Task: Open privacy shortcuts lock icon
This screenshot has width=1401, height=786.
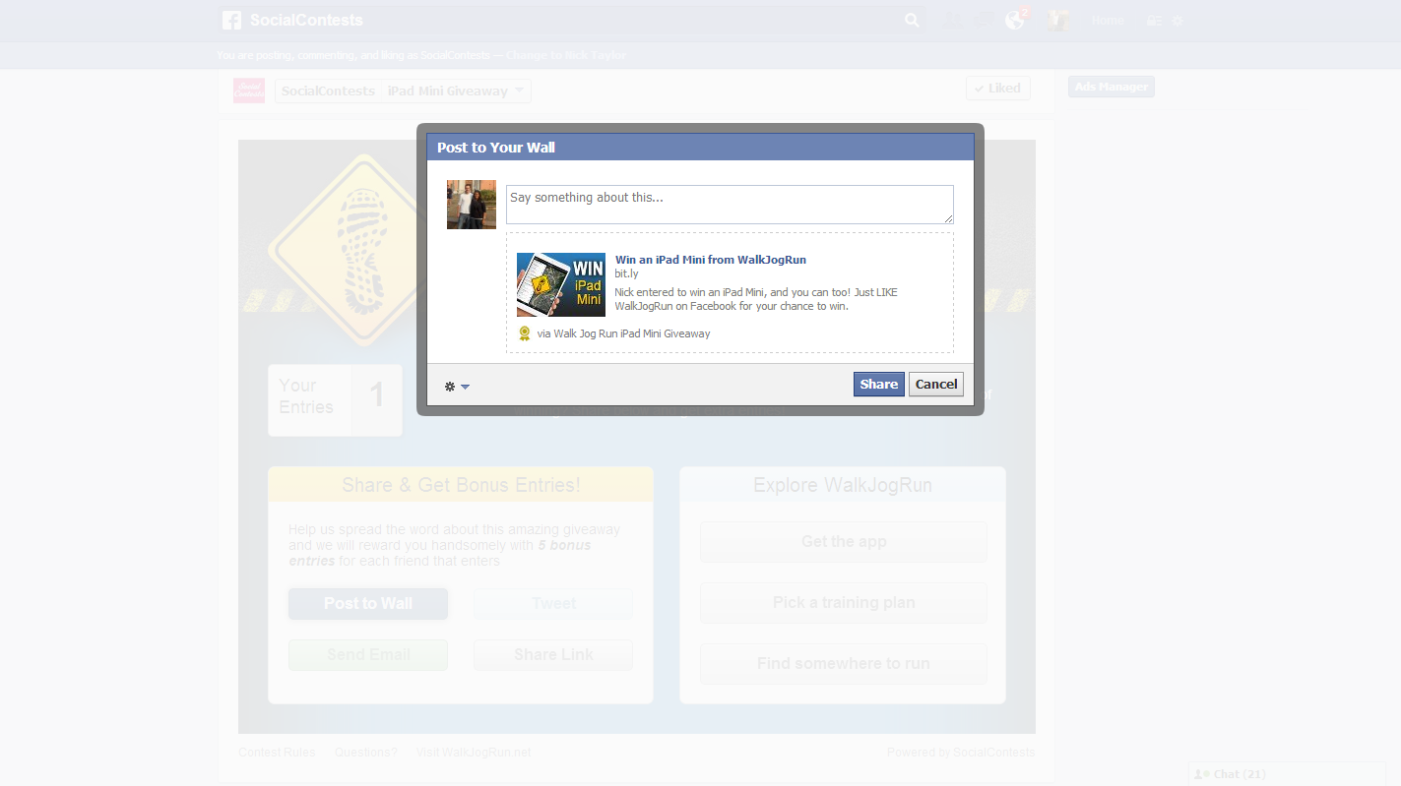Action: pyautogui.click(x=1154, y=21)
